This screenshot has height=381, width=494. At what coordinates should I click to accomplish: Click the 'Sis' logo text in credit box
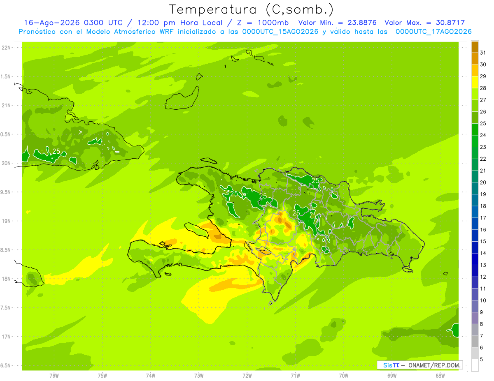[388, 365]
